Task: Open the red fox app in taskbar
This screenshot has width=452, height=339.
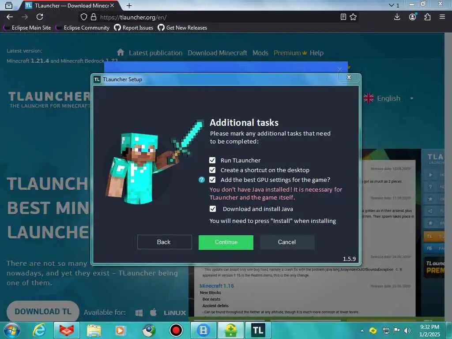Action: (x=67, y=330)
